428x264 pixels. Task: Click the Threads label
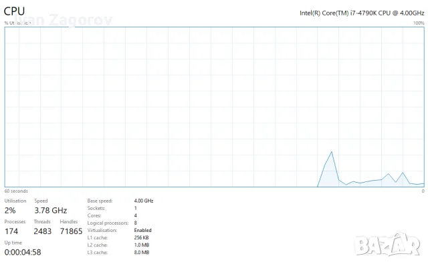[x=42, y=222]
